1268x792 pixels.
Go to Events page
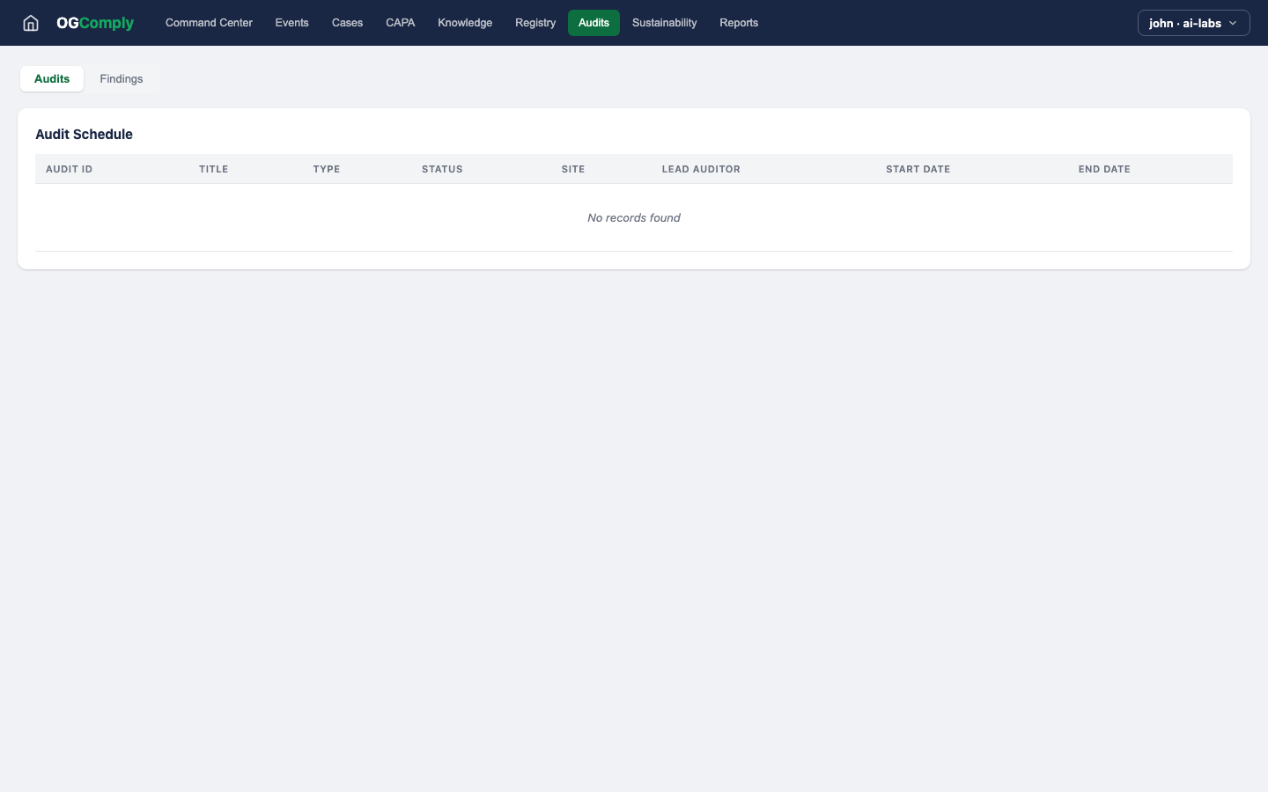pyautogui.click(x=291, y=23)
